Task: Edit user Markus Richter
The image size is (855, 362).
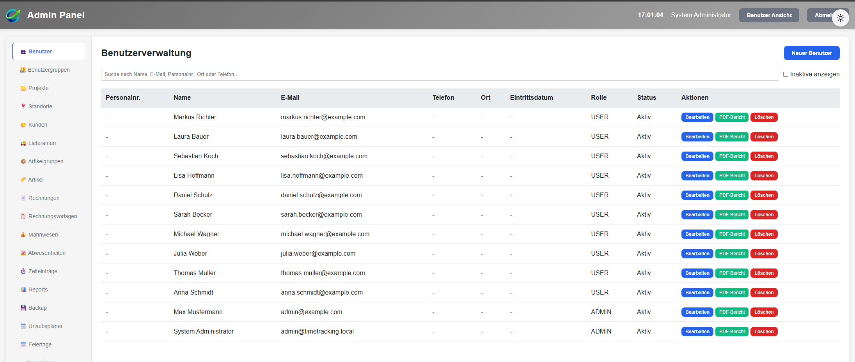Action: [697, 117]
